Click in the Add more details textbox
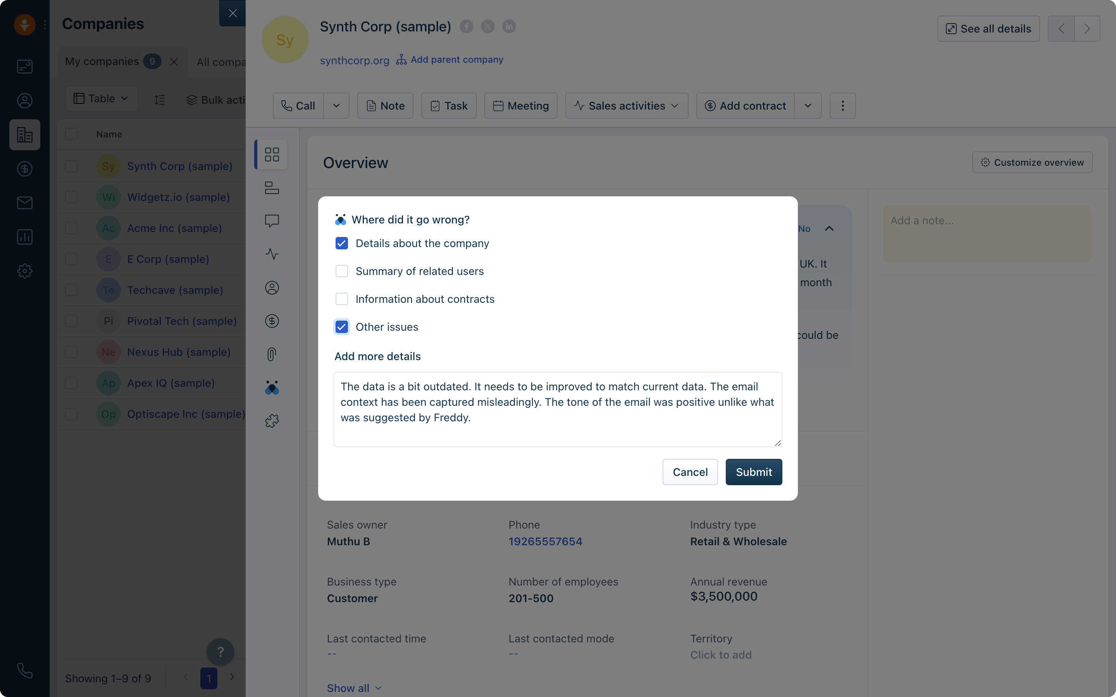Screen dimensions: 1116x697 coord(557,409)
